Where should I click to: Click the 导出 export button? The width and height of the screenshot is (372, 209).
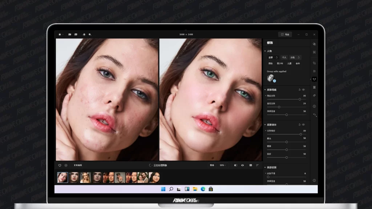click(x=285, y=34)
